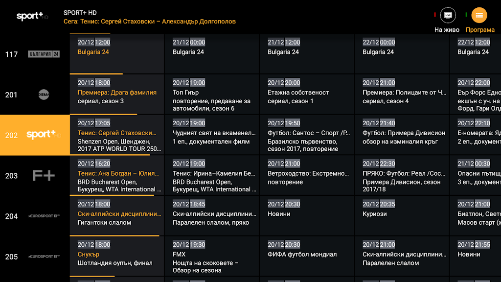This screenshot has width=501, height=282.
Task: Click the Сега: Тенис now-playing text
Action: 149,22
